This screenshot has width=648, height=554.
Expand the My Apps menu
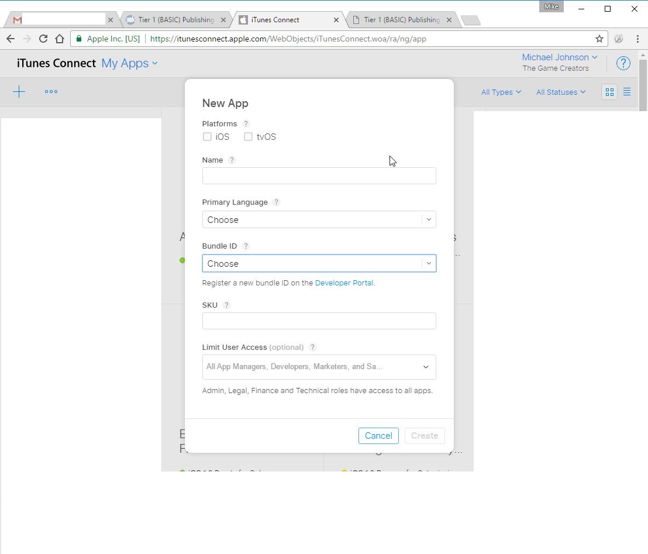point(129,63)
